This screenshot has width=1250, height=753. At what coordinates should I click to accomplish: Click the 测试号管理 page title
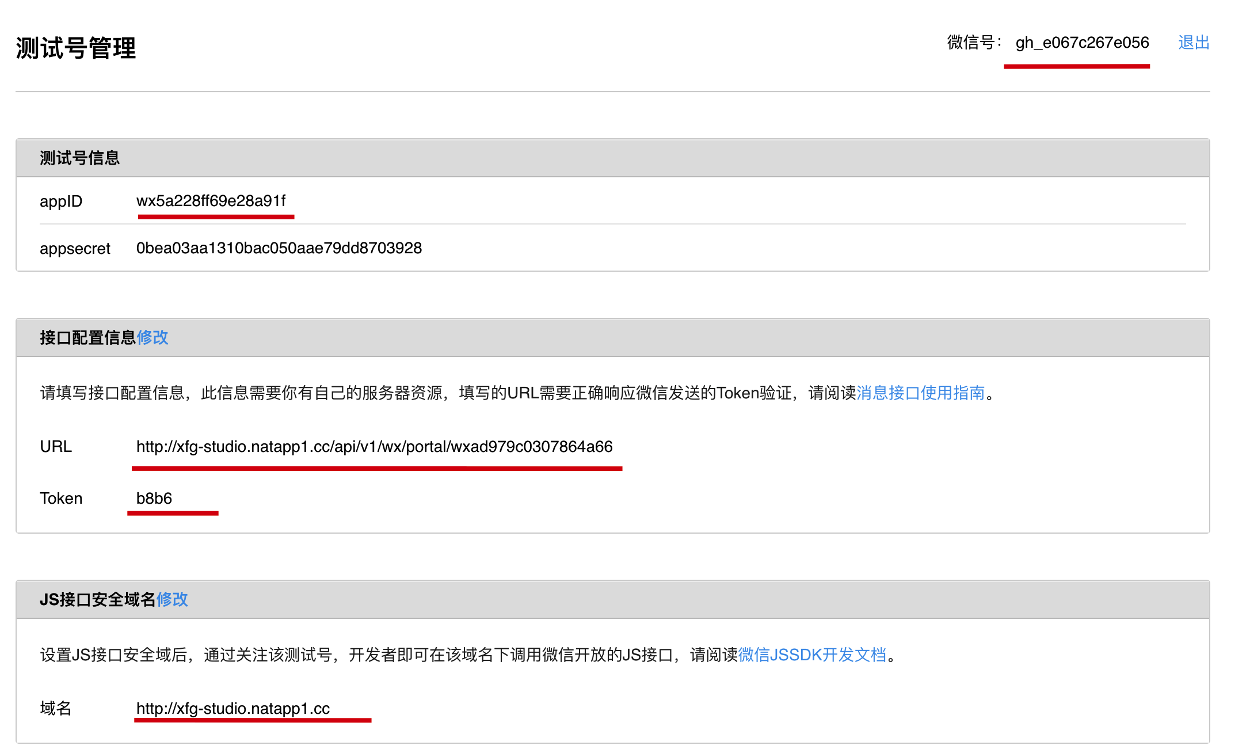(76, 48)
